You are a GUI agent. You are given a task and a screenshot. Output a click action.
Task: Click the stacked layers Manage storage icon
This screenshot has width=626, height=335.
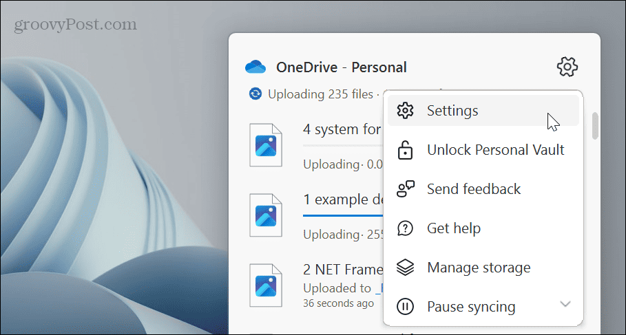click(x=406, y=268)
